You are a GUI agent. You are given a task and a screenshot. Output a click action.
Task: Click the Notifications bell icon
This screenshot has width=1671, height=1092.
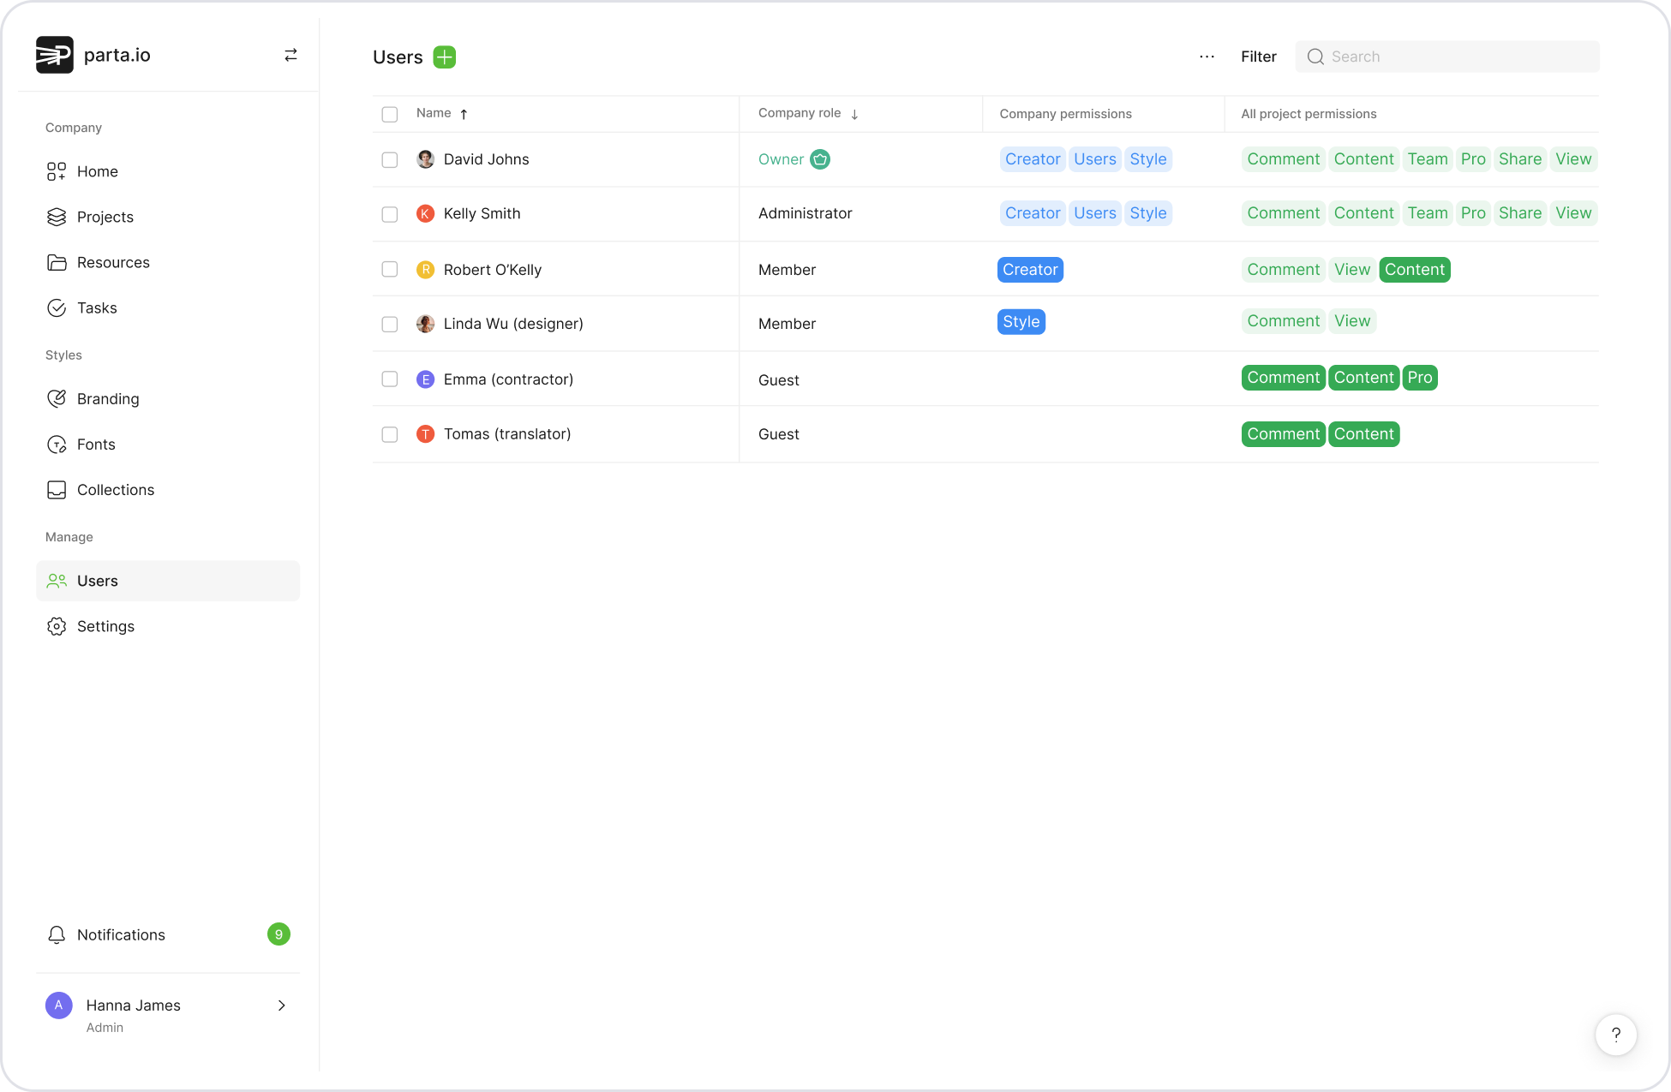point(57,934)
